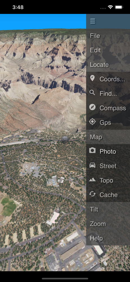Click the Street car icon
130x282 pixels.
[x=92, y=165]
